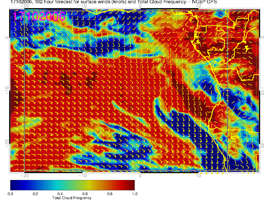Image resolution: width=267 pixels, height=206 pixels.
Task: Click the 0.6 tick label on colorbar
Action: pos(85,194)
